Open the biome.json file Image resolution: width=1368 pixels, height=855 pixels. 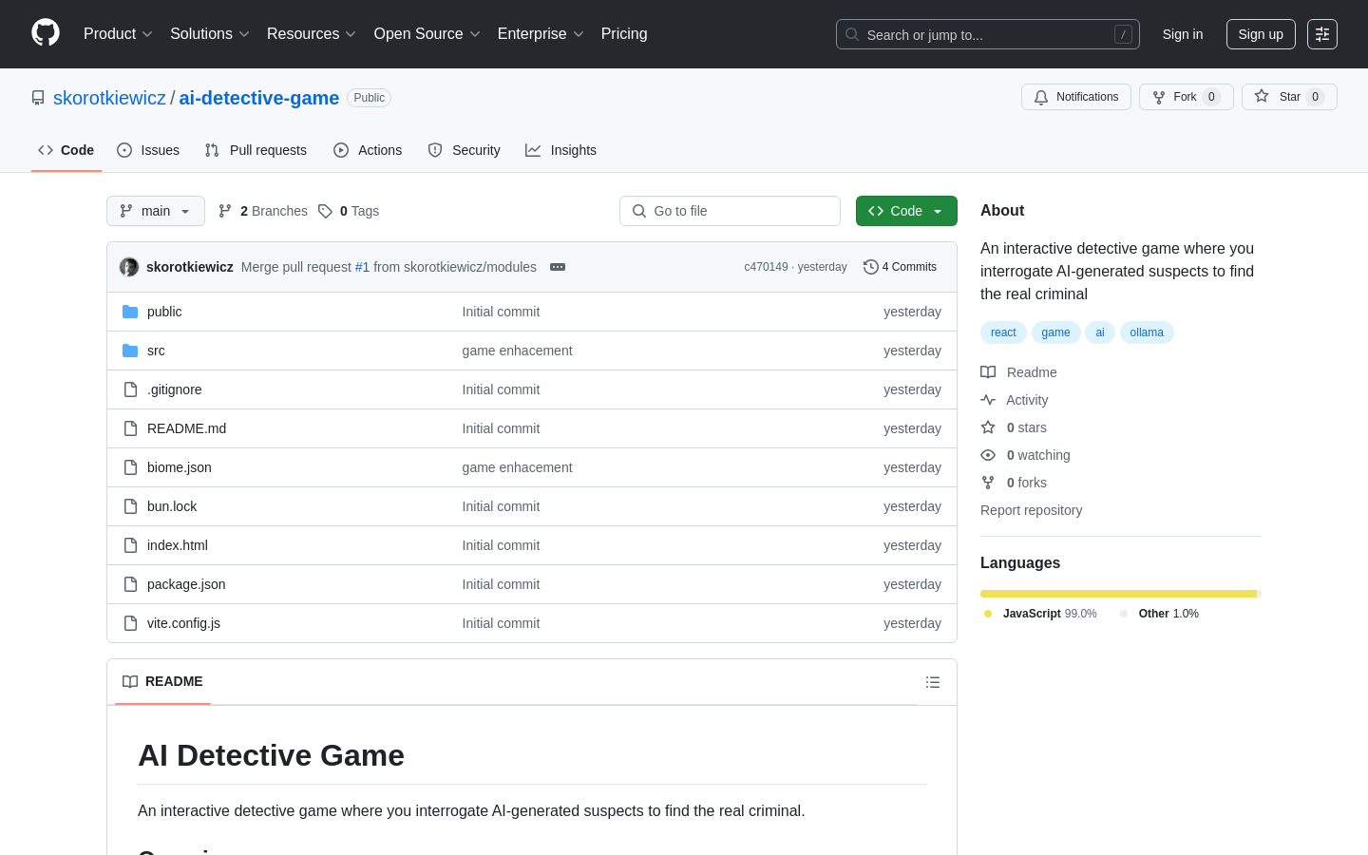(180, 467)
